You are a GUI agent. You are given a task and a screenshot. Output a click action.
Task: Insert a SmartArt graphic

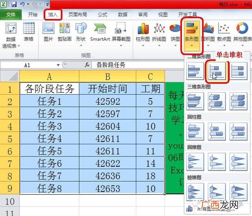pos(100,32)
